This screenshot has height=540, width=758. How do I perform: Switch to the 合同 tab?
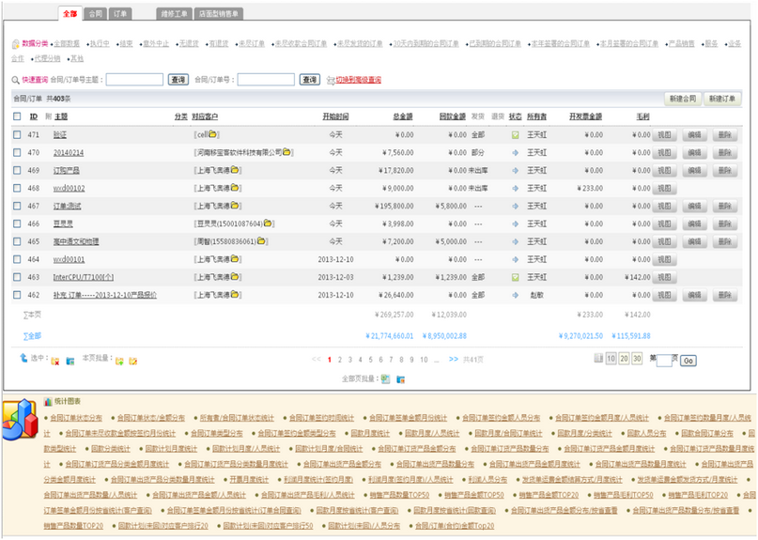(x=95, y=14)
